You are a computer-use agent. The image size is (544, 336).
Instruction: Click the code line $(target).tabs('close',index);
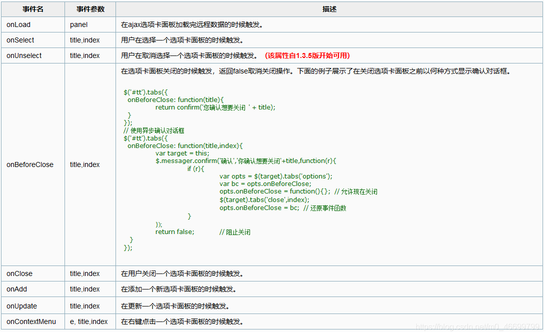264,200
